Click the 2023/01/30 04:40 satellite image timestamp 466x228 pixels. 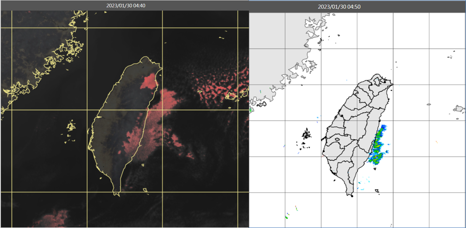click(x=126, y=5)
